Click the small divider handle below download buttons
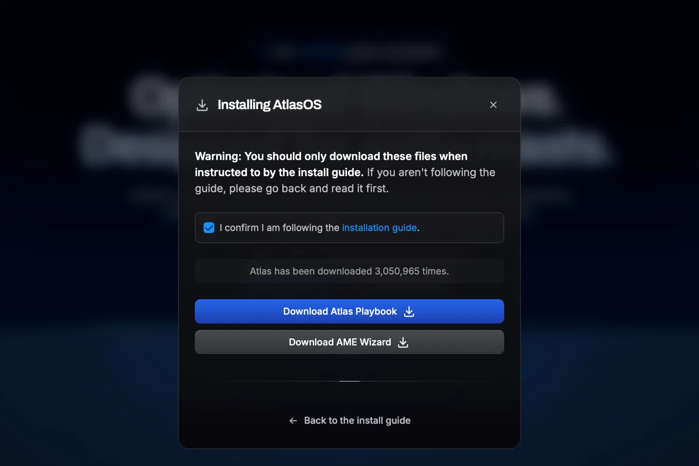699x466 pixels. (x=349, y=381)
